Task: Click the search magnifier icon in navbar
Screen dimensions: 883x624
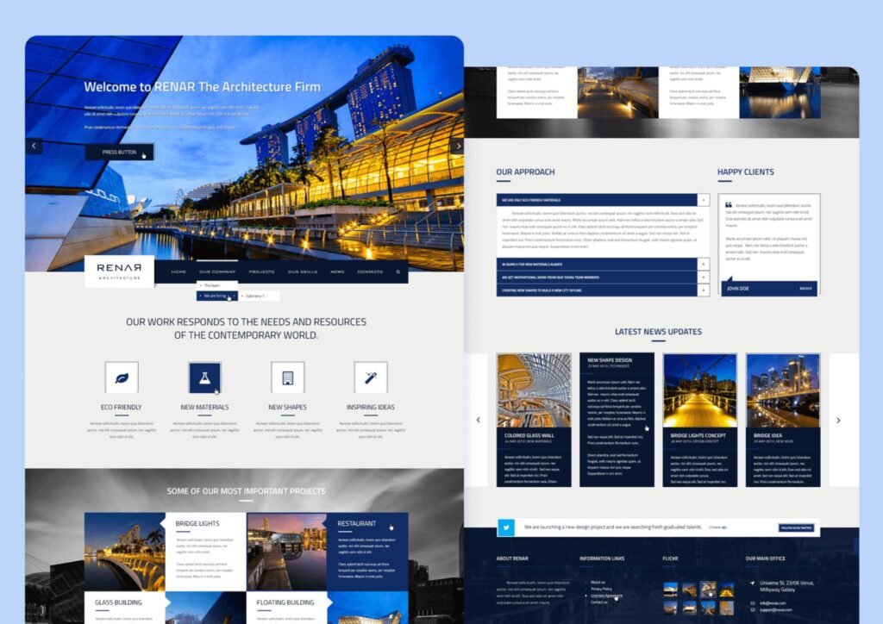Action: 398,271
